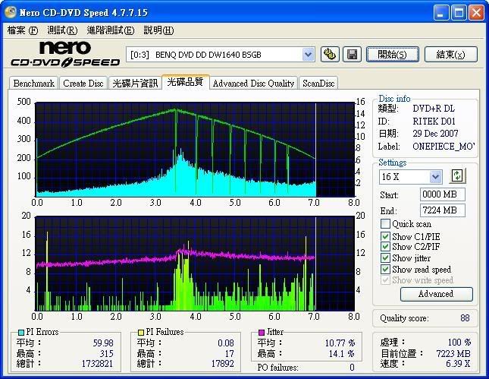
Task: Click the yellow PI Failures legend square
Action: [x=140, y=333]
